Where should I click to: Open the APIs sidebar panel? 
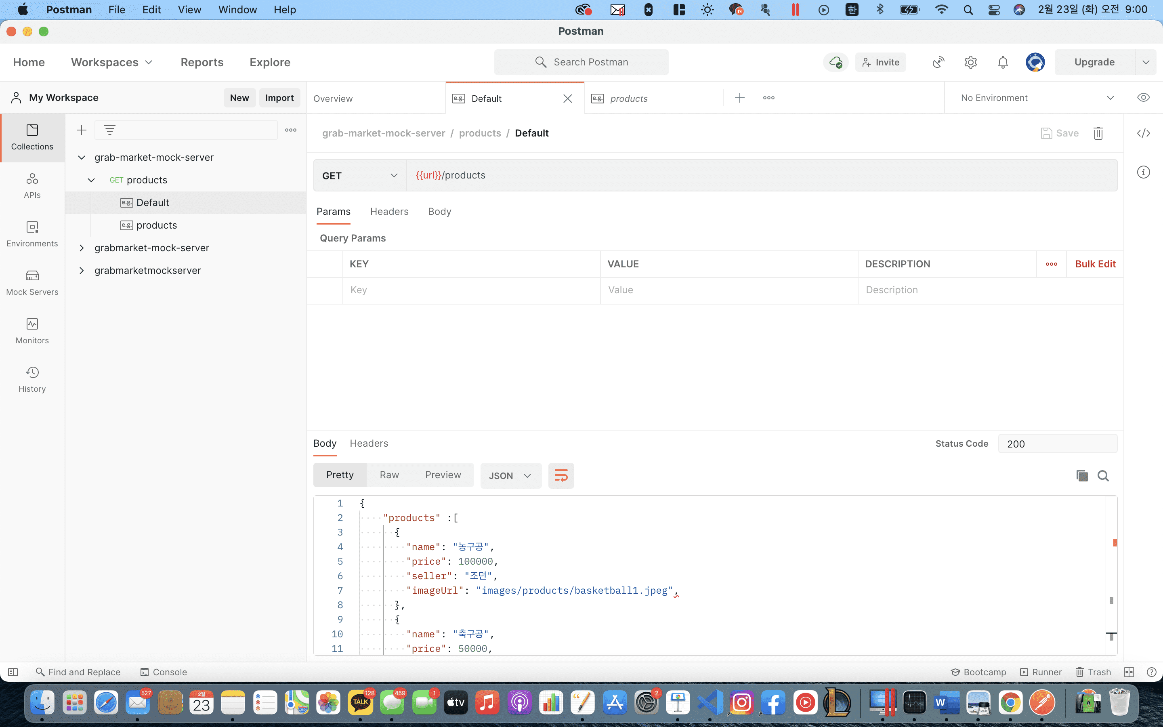pos(32,186)
